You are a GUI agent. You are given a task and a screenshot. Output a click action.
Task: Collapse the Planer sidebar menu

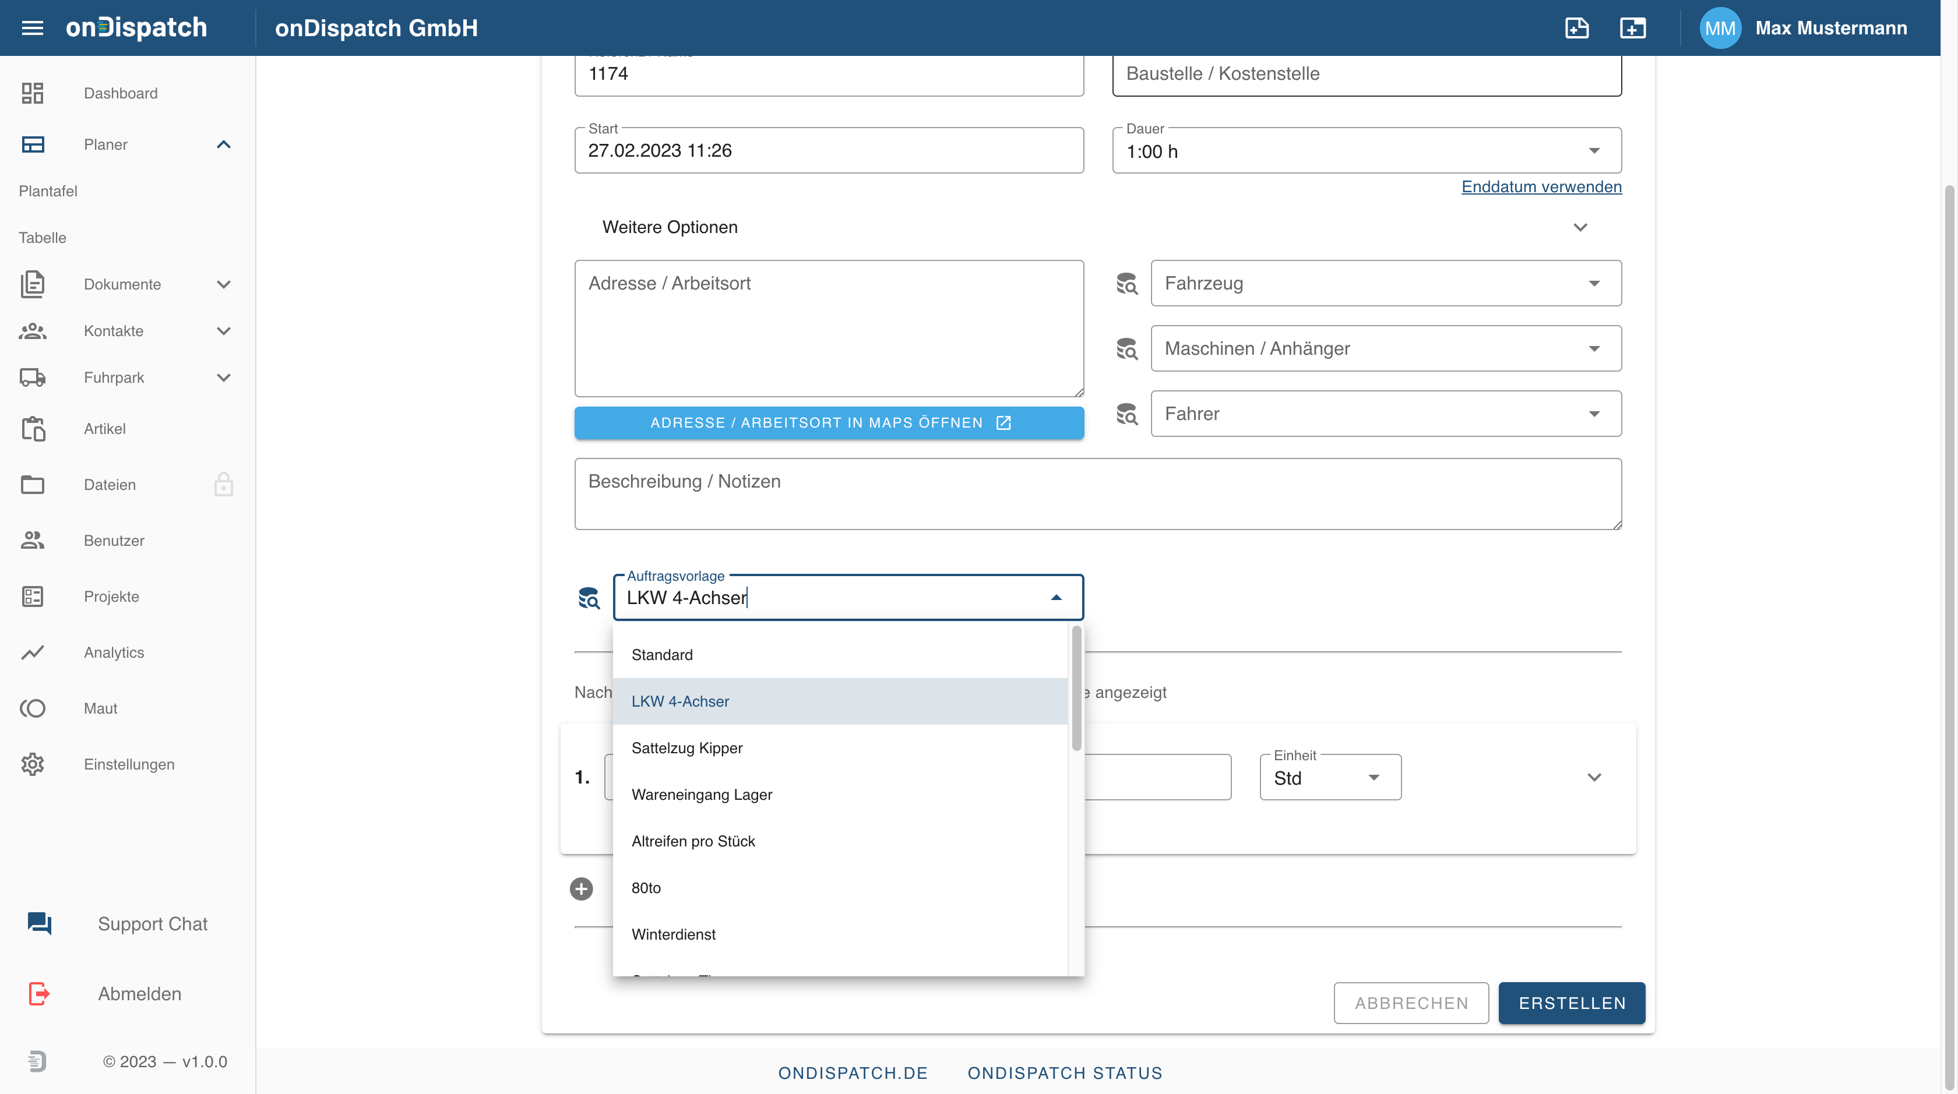click(223, 144)
